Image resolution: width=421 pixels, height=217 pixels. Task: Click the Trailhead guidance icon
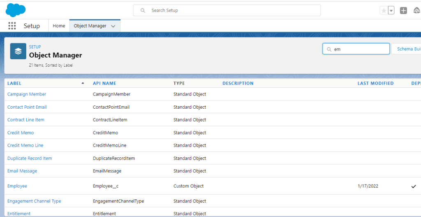(x=417, y=10)
